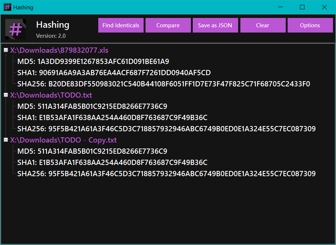The width and height of the screenshot is (336, 245).
Task: Select SHA1 row under TODO.txt
Action: tap(112, 117)
